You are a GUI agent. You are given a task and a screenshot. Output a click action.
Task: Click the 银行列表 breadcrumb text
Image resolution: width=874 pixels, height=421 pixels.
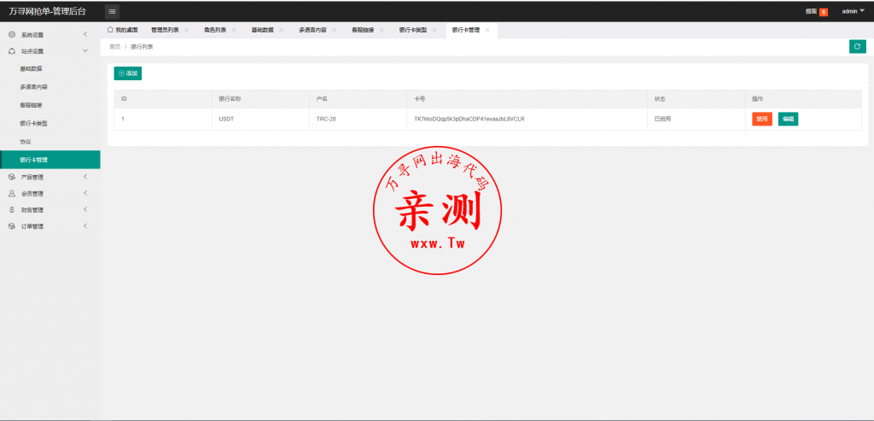point(142,47)
